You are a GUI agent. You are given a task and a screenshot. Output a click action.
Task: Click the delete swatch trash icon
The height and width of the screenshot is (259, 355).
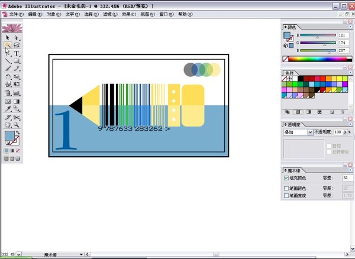coord(343,112)
